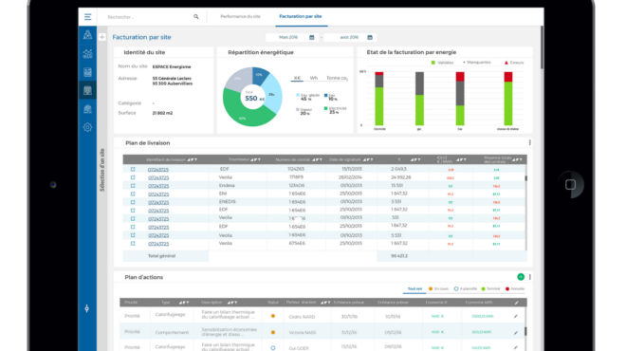The height and width of the screenshot is (351, 626).
Task: Select the Tout voir actions filter tab
Action: coord(414,288)
